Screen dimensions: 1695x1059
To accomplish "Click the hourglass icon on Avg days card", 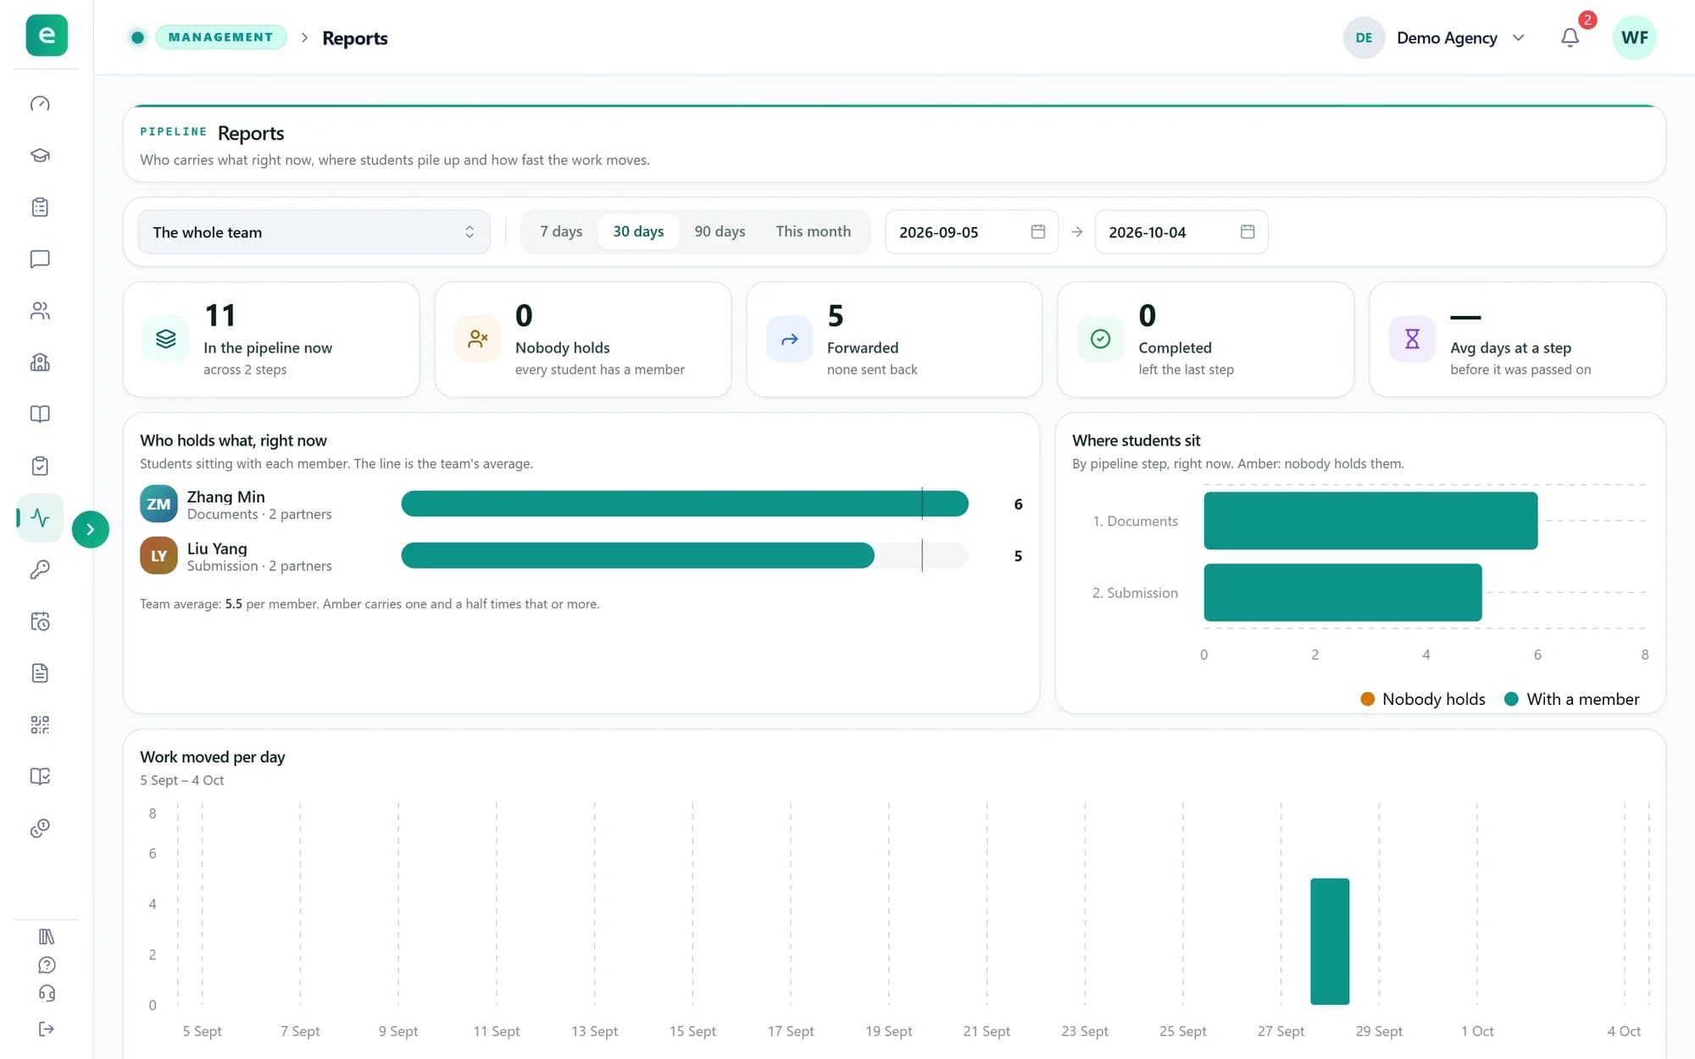I will 1412,339.
